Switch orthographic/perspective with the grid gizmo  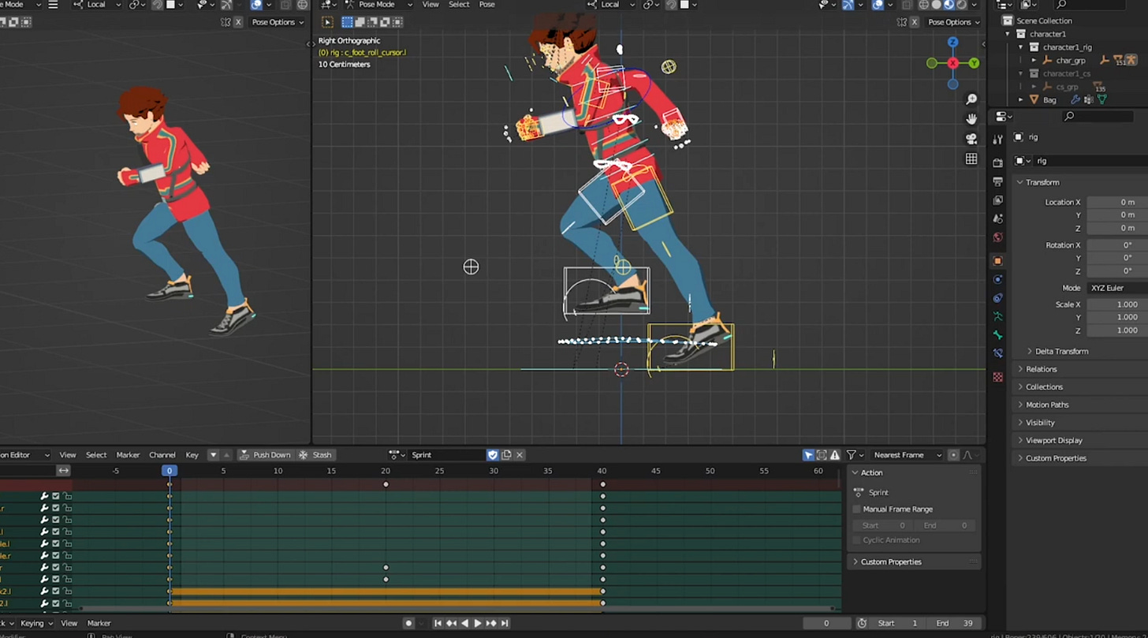971,159
